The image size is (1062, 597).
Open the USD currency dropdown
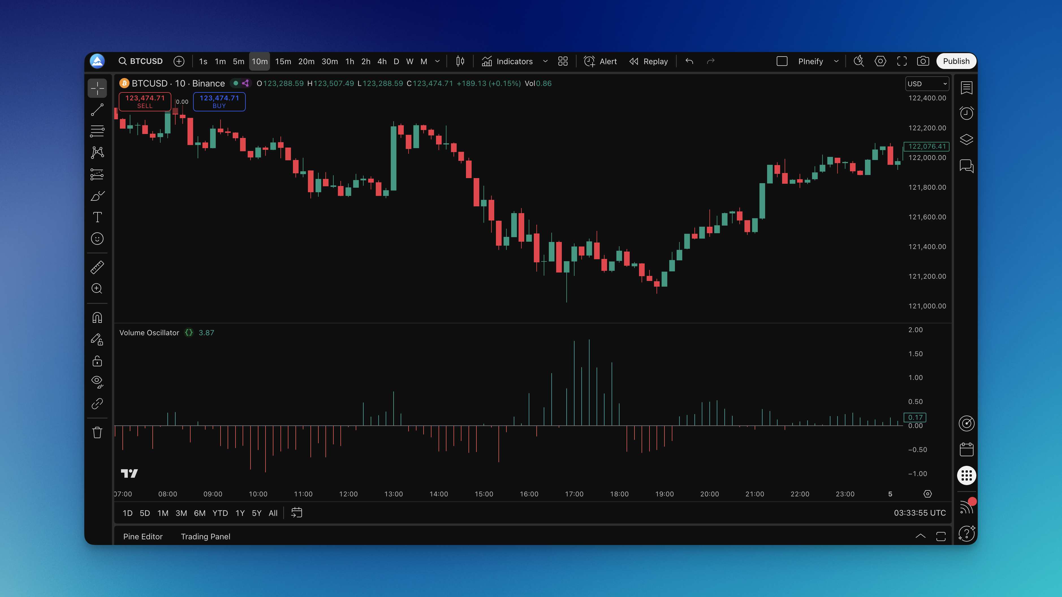click(x=927, y=84)
